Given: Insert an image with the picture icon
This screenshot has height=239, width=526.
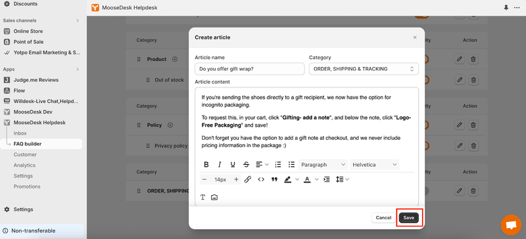Looking at the screenshot, I should pyautogui.click(x=214, y=197).
